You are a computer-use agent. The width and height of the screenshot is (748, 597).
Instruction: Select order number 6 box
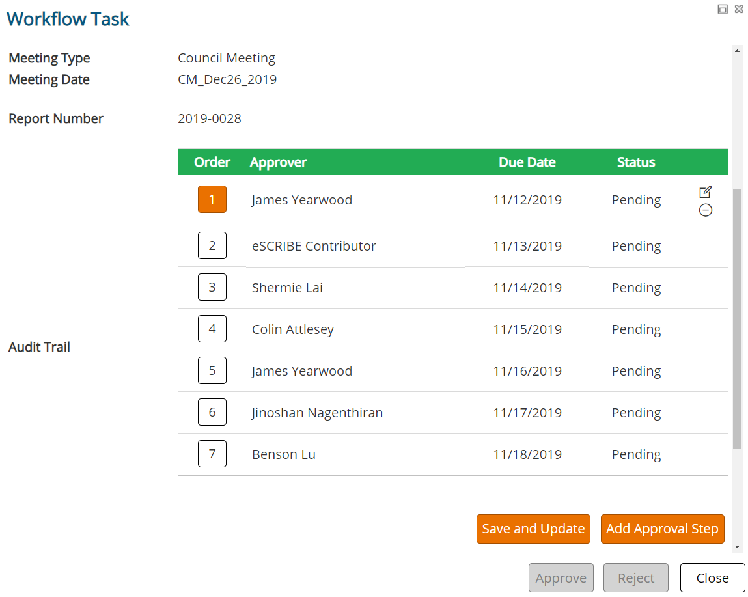(x=212, y=412)
